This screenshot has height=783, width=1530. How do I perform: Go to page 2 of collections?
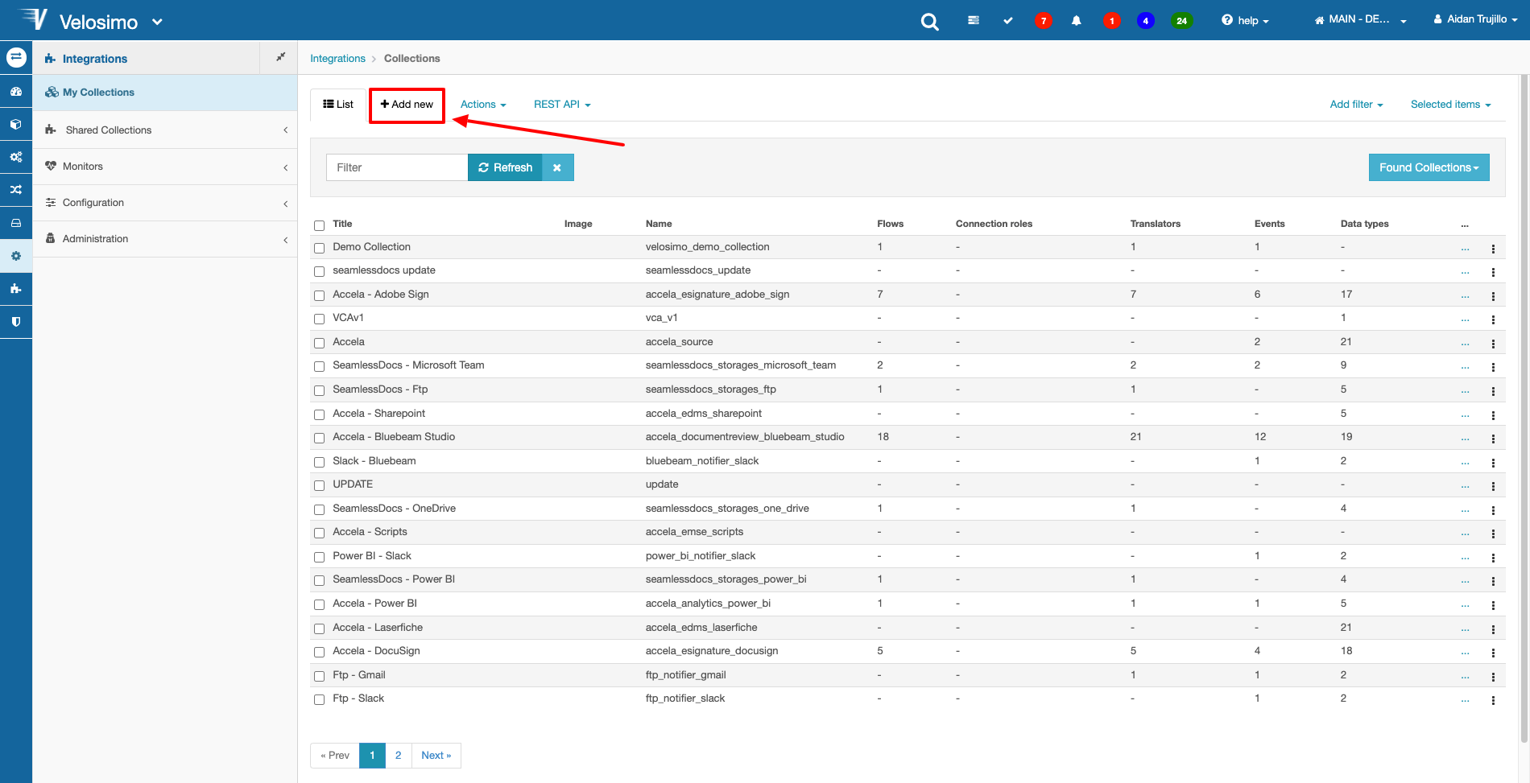tap(398, 756)
